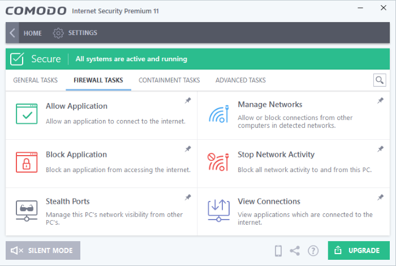Pin the Allow Application task
The height and width of the screenshot is (266, 396).
[x=188, y=101]
